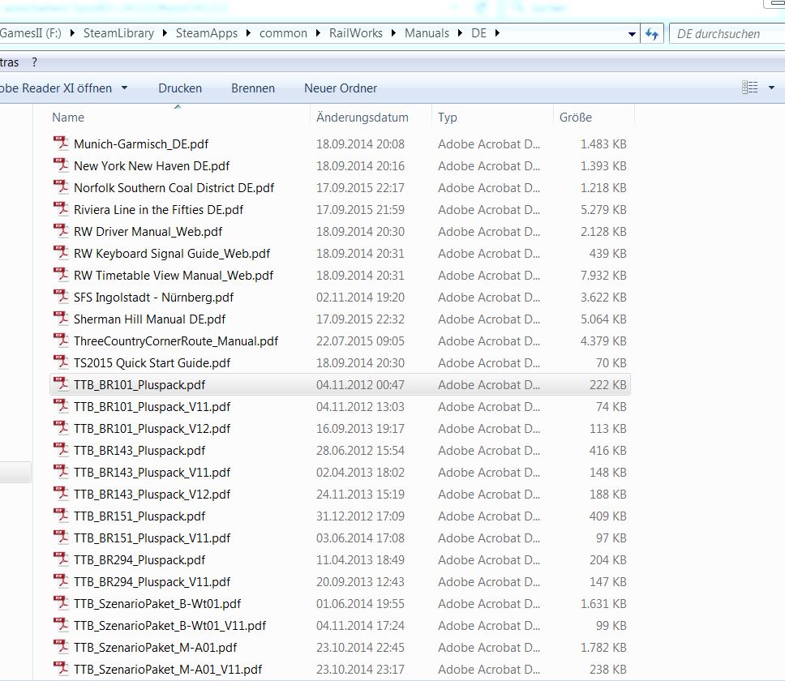Click PDF icon of SFS Ingolstadt - Nürnberg.pdf
The image size is (785, 681).
(x=61, y=297)
